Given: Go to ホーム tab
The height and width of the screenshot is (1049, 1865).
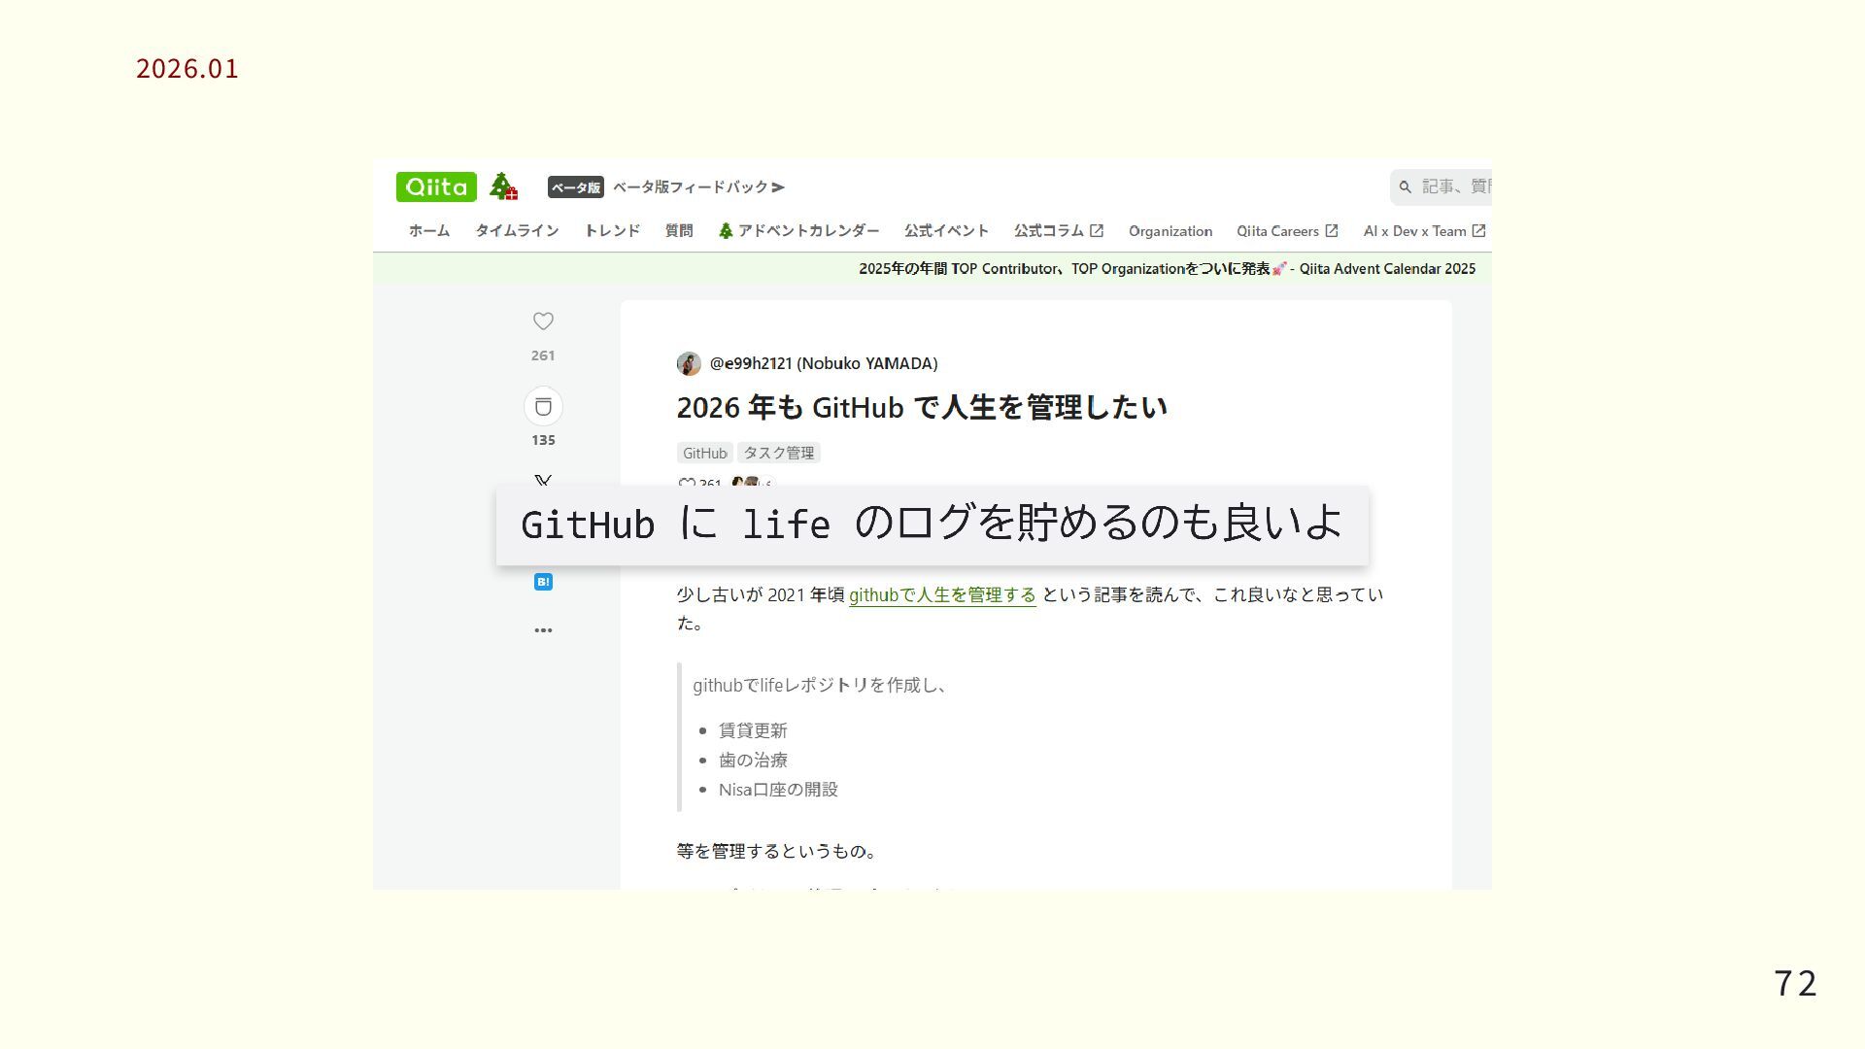Looking at the screenshot, I should tap(428, 231).
